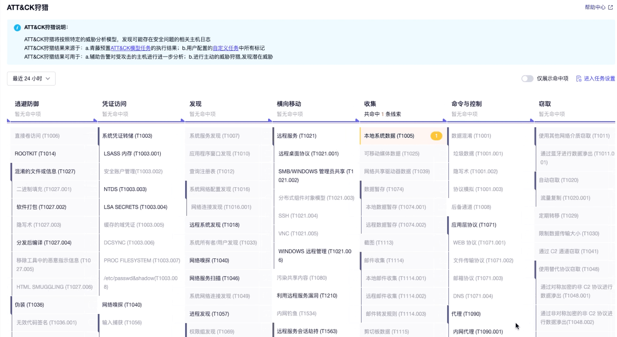Image resolution: width=617 pixels, height=337 pixels.
Task: Click the orange badge 1 on 本地系统数据
Action: pos(436,136)
